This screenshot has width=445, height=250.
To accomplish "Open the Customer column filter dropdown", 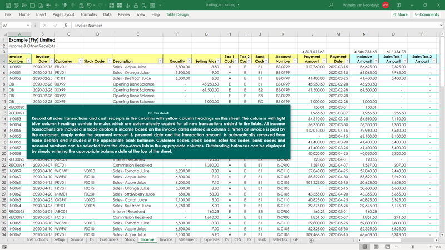I will (80, 61).
